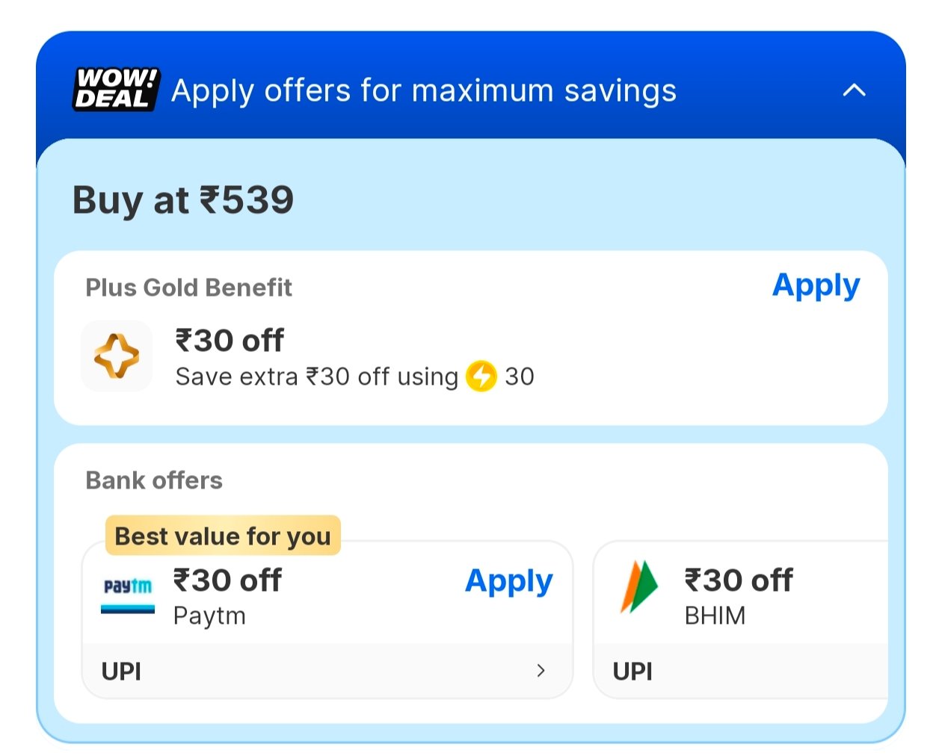Click the Plus Gold star icon
This screenshot has height=756, width=942.
(117, 356)
